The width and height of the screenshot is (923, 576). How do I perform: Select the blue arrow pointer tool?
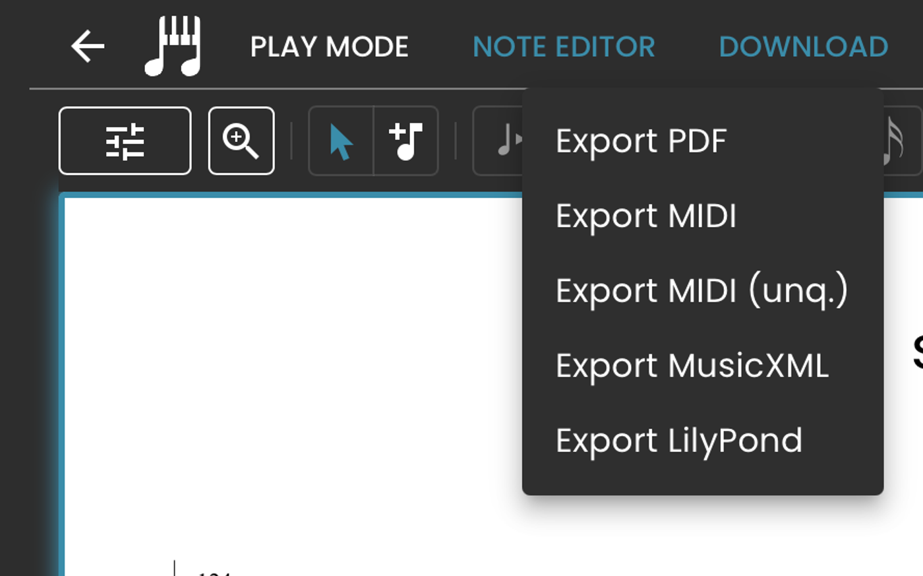coord(341,141)
